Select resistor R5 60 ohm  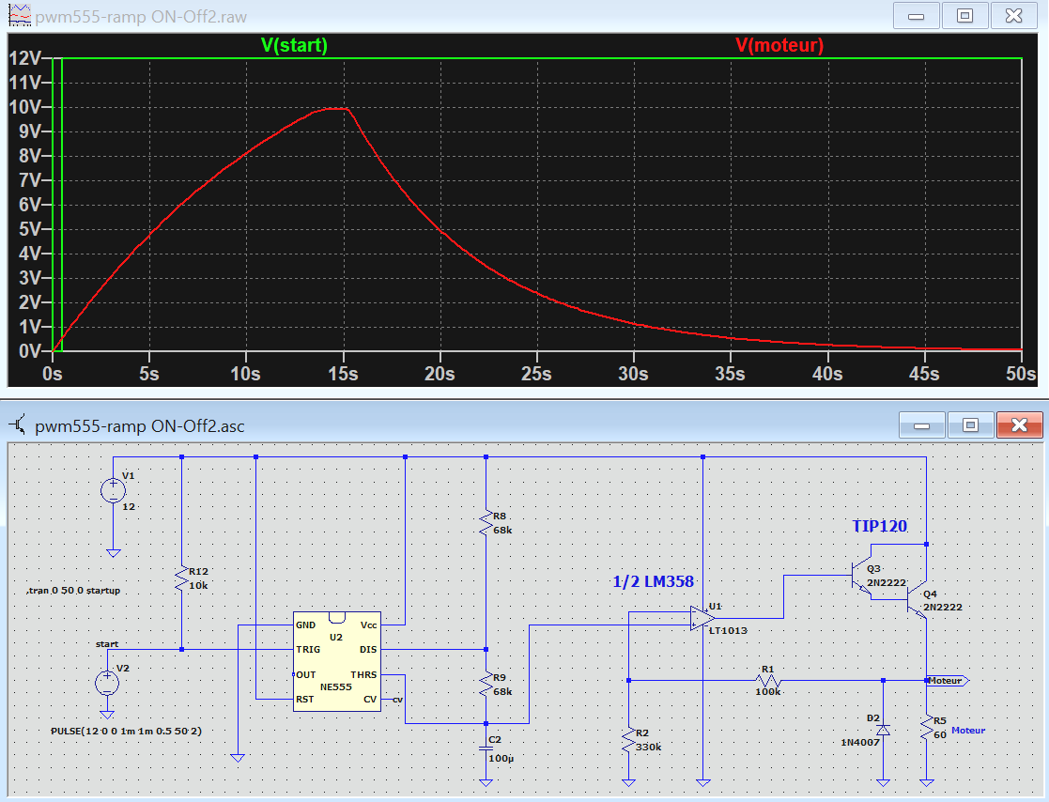(927, 728)
